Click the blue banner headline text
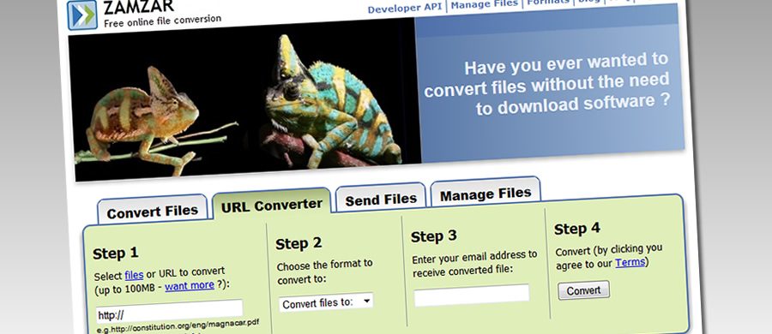 click(x=546, y=84)
